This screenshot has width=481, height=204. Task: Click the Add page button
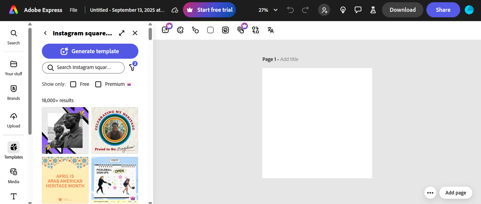coord(456,193)
